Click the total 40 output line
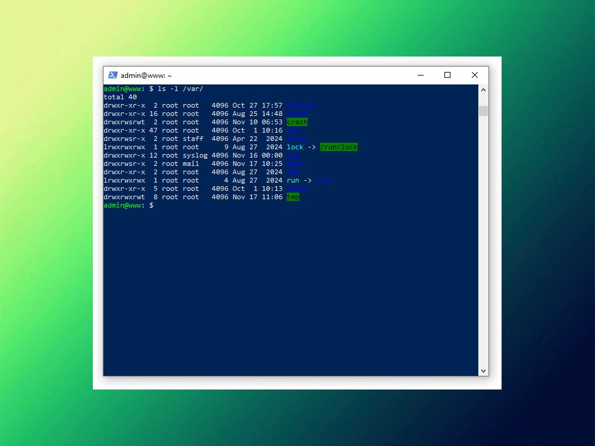 point(120,97)
